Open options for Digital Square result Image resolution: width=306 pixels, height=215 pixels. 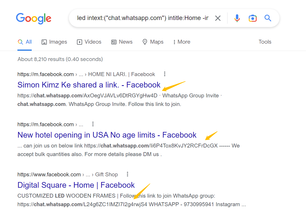pyautogui.click(x=127, y=174)
